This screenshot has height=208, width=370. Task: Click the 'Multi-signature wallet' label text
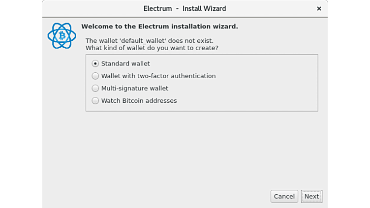tap(135, 89)
